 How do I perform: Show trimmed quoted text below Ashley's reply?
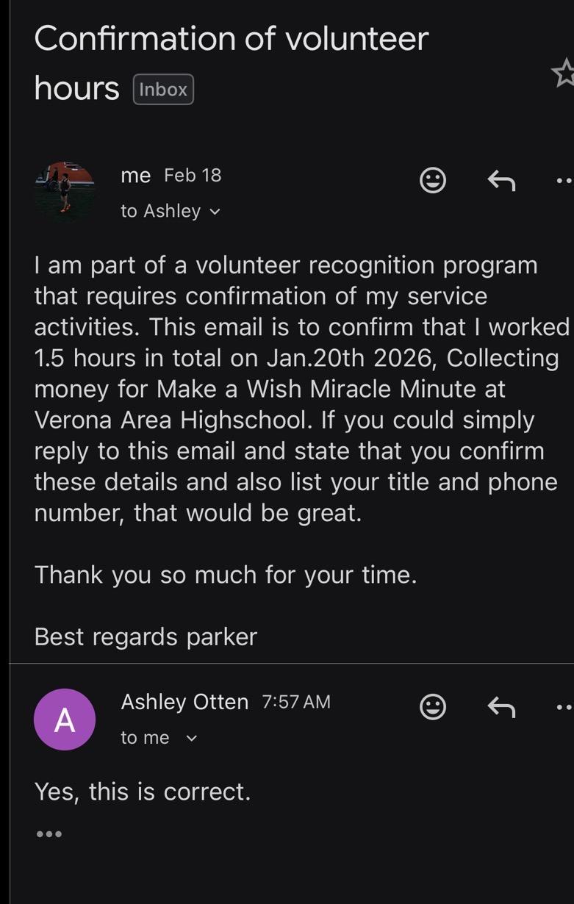pos(49,834)
